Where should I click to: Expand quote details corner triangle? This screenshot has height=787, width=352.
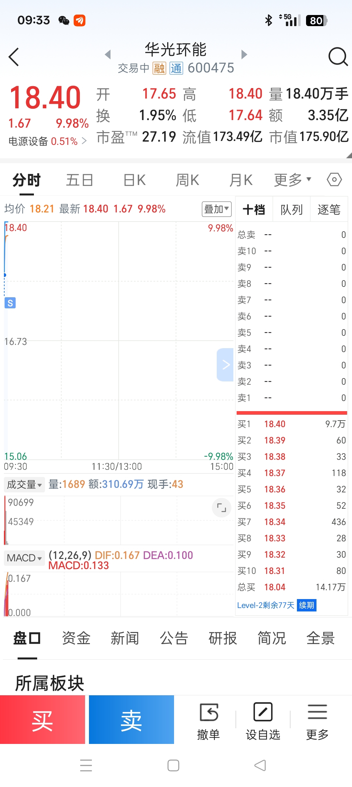pos(349,155)
